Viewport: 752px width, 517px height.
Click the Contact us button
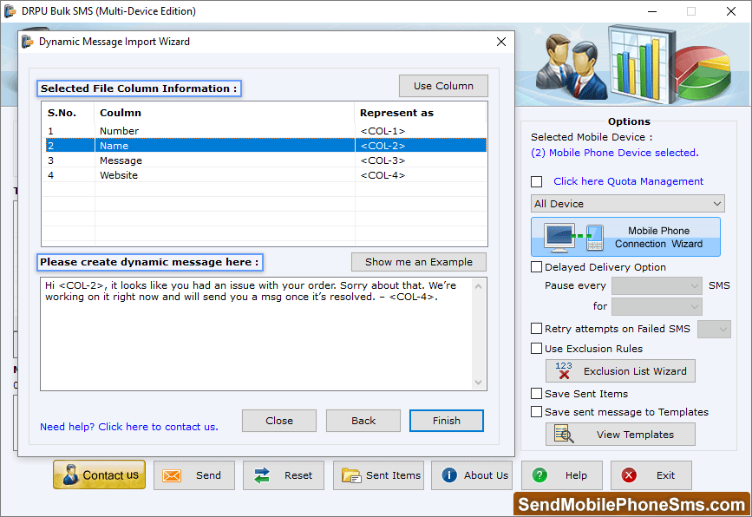click(x=99, y=474)
